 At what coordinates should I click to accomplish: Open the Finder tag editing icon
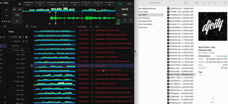coord(209,3)
